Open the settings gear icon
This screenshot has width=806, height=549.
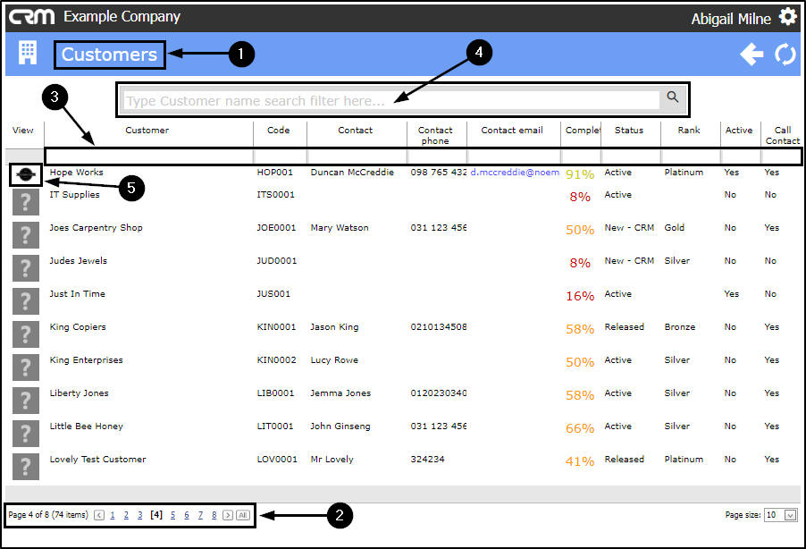point(787,16)
